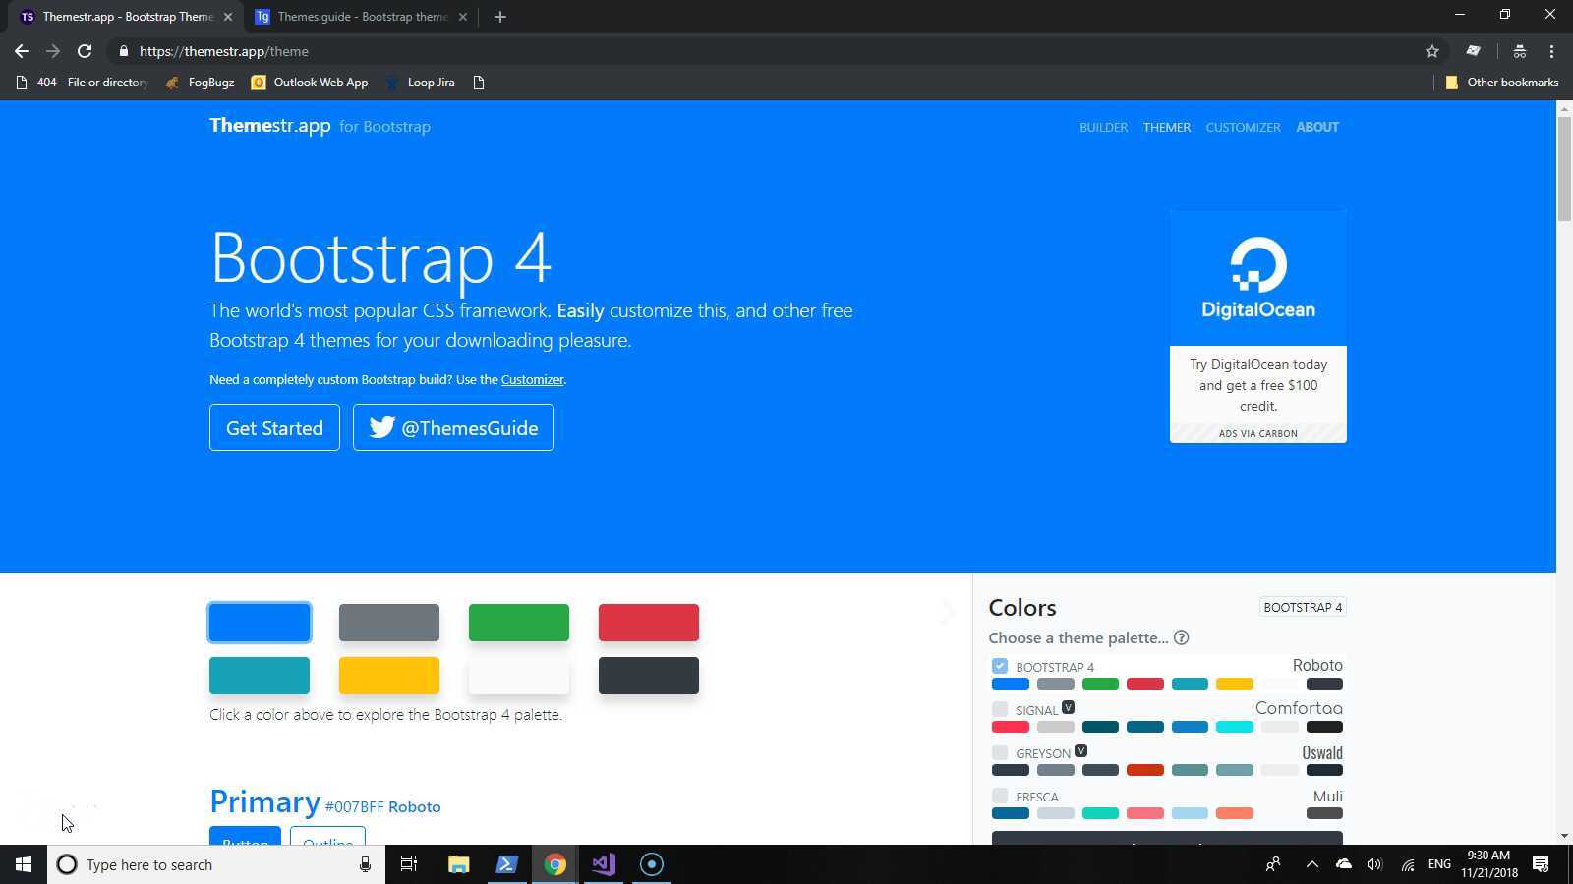This screenshot has height=884, width=1573.
Task: Click the Windows search box
Action: [197, 864]
